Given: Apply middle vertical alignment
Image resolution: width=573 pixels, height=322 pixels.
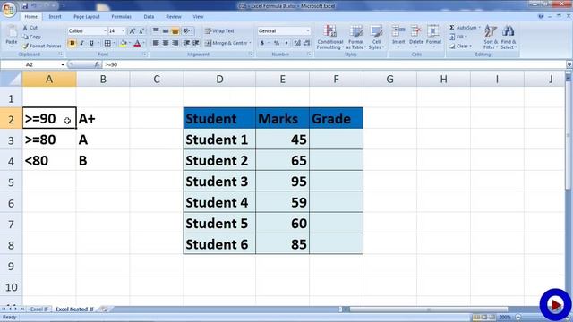Looking at the screenshot, I should (166, 31).
